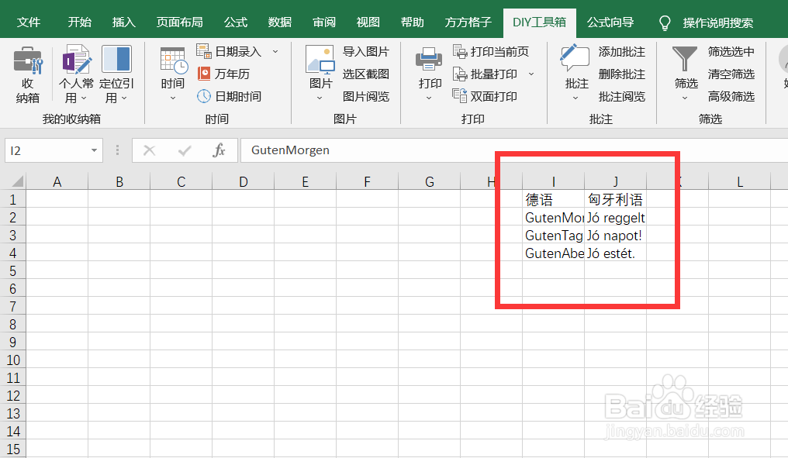Click the 日期时间 clock icon
Viewport: 788px width, 458px height.
pos(203,96)
